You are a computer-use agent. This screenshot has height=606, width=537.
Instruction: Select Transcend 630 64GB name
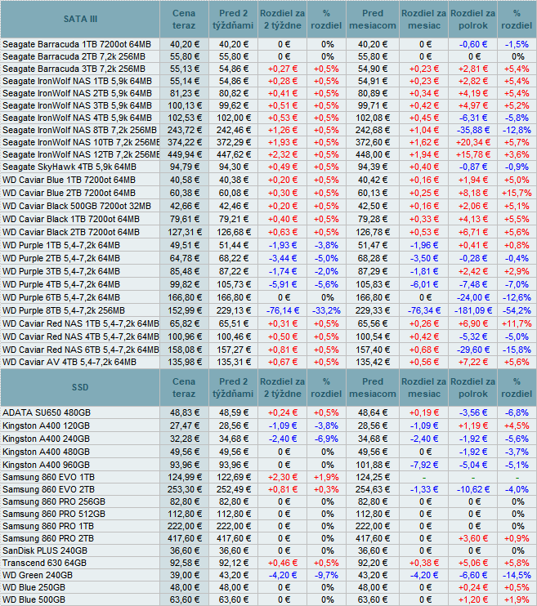pos(44,563)
